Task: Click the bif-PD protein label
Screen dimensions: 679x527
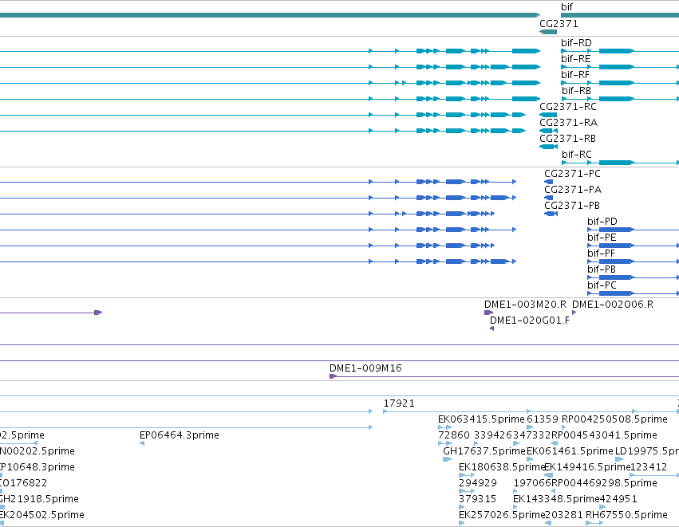Action: pos(602,222)
